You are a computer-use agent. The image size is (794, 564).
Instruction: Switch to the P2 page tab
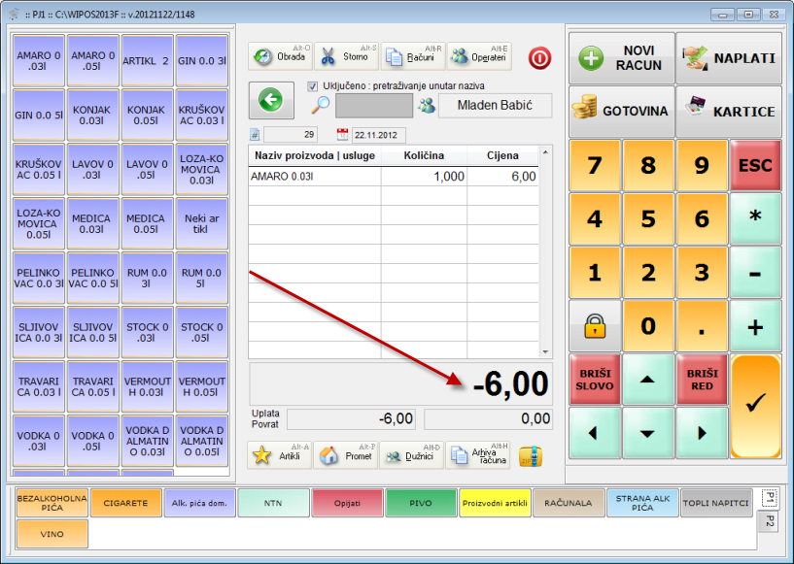pos(769,522)
